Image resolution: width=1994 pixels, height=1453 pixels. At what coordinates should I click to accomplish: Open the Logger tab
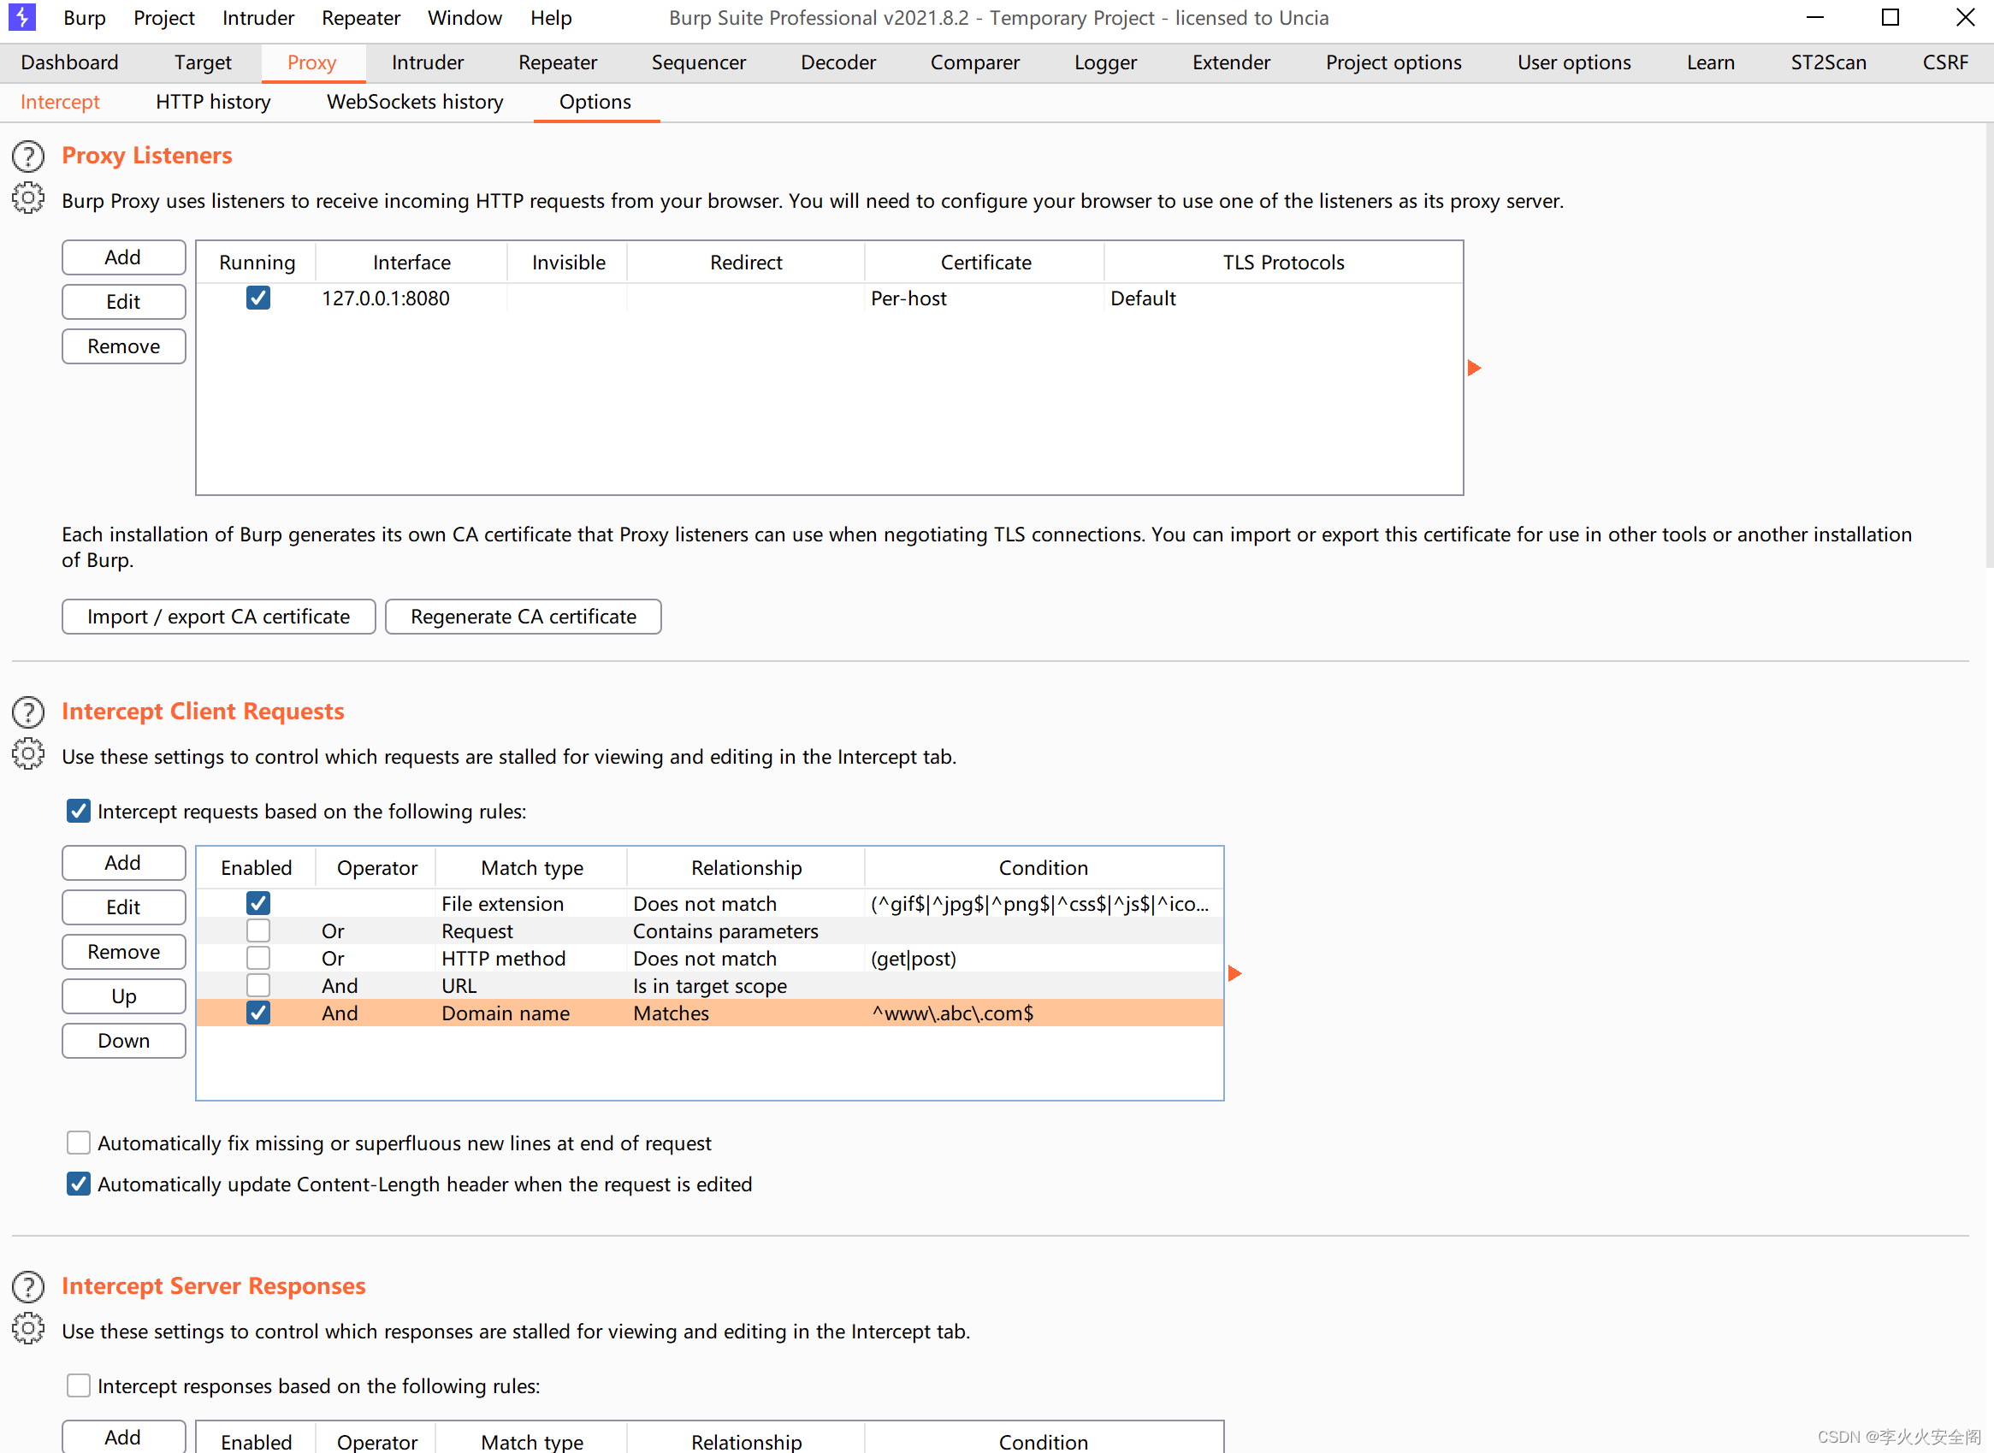(1105, 62)
